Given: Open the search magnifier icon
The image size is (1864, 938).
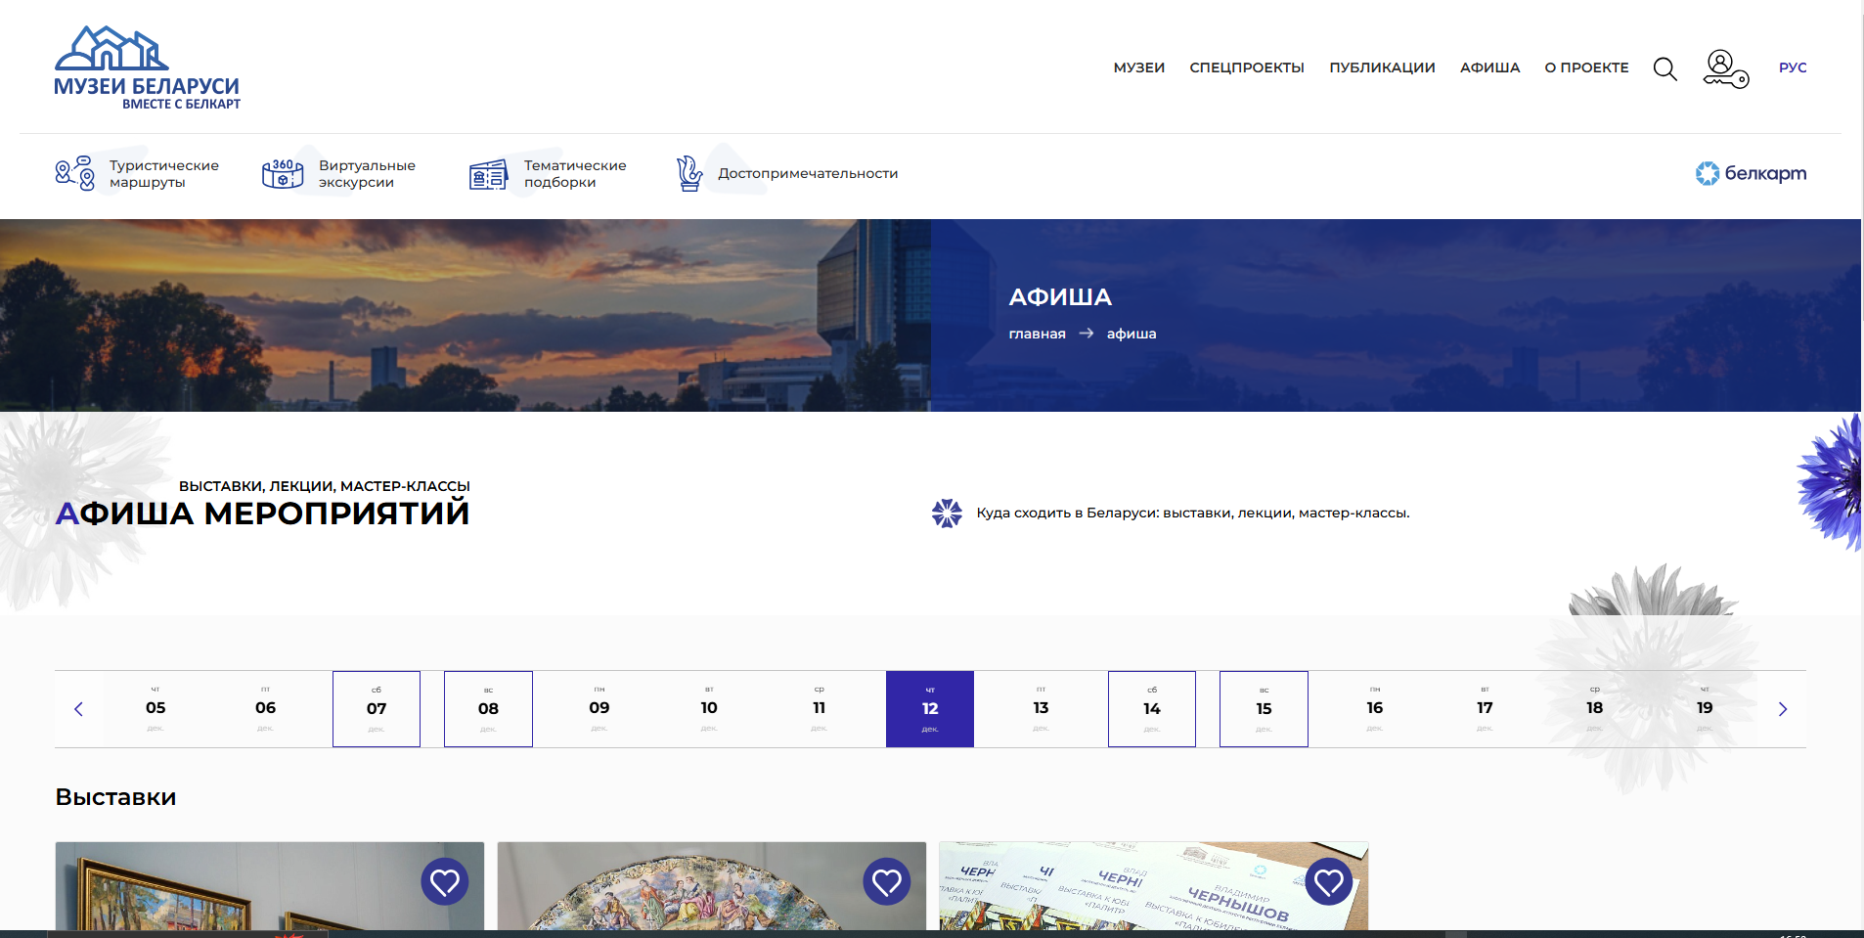Looking at the screenshot, I should coord(1664,68).
